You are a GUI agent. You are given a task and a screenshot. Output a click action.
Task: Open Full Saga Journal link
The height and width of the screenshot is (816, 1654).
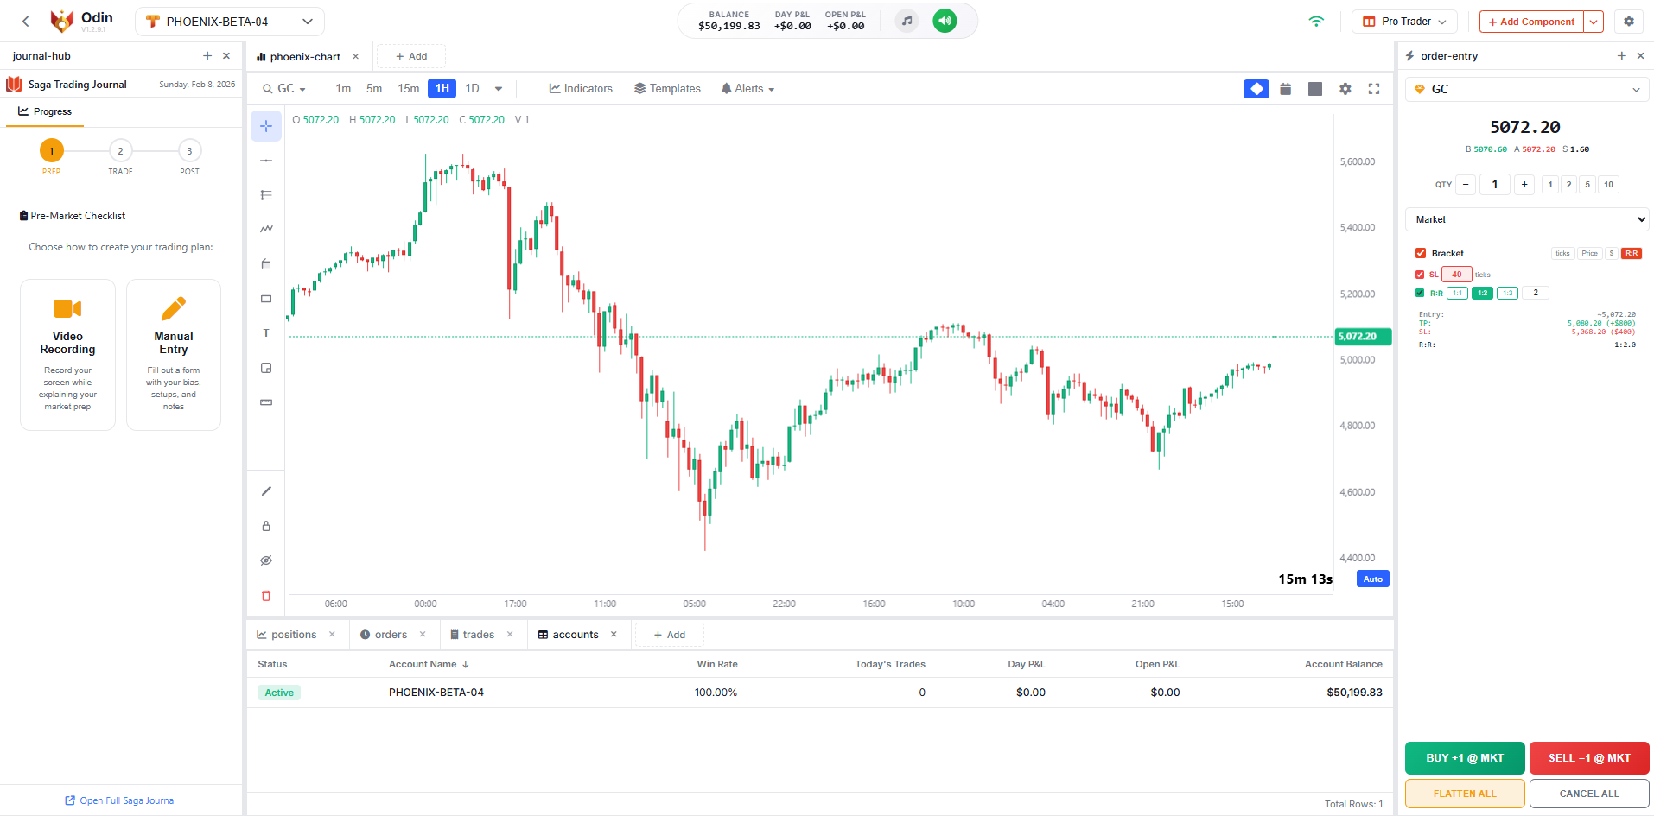coord(121,800)
